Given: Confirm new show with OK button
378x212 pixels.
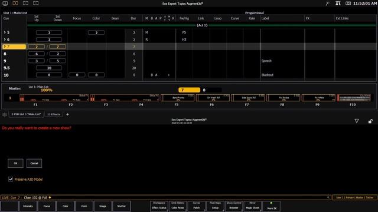Looking at the screenshot, I should coord(15,164).
